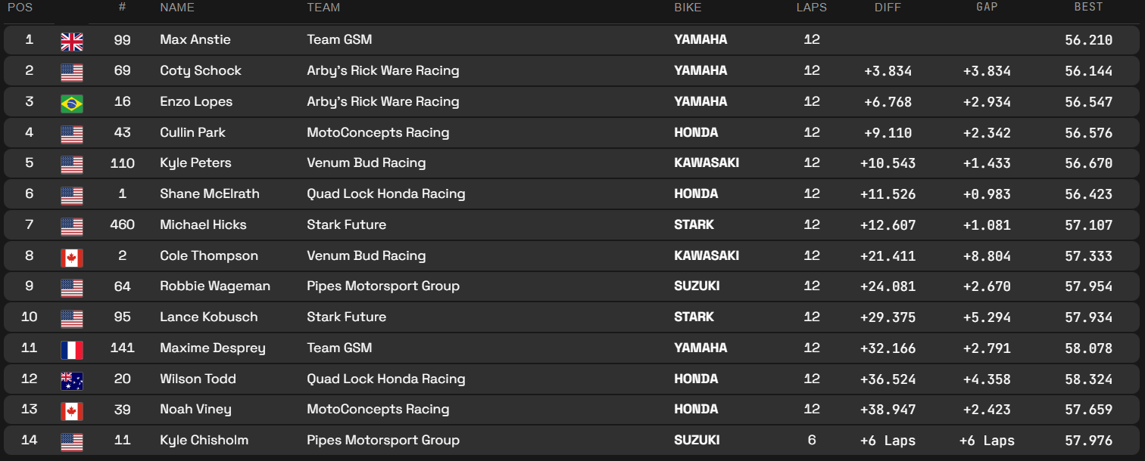Image resolution: width=1145 pixels, height=461 pixels.
Task: Click the NAME column header
Action: 177,8
